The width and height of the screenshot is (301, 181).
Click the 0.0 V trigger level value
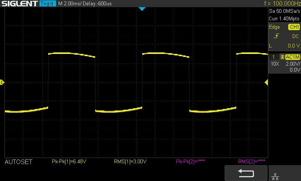293,46
